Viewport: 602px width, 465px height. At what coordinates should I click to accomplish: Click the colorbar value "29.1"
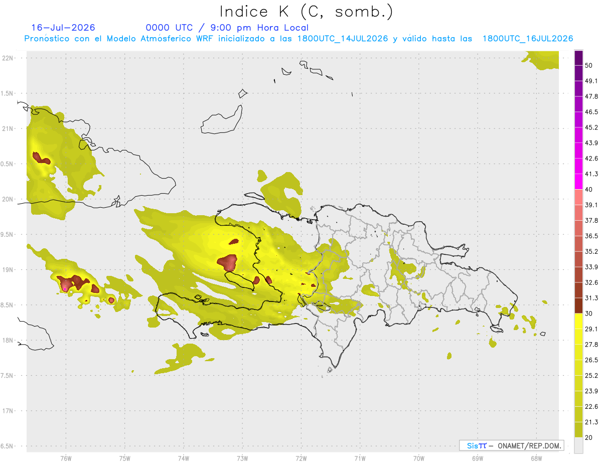[591, 329]
